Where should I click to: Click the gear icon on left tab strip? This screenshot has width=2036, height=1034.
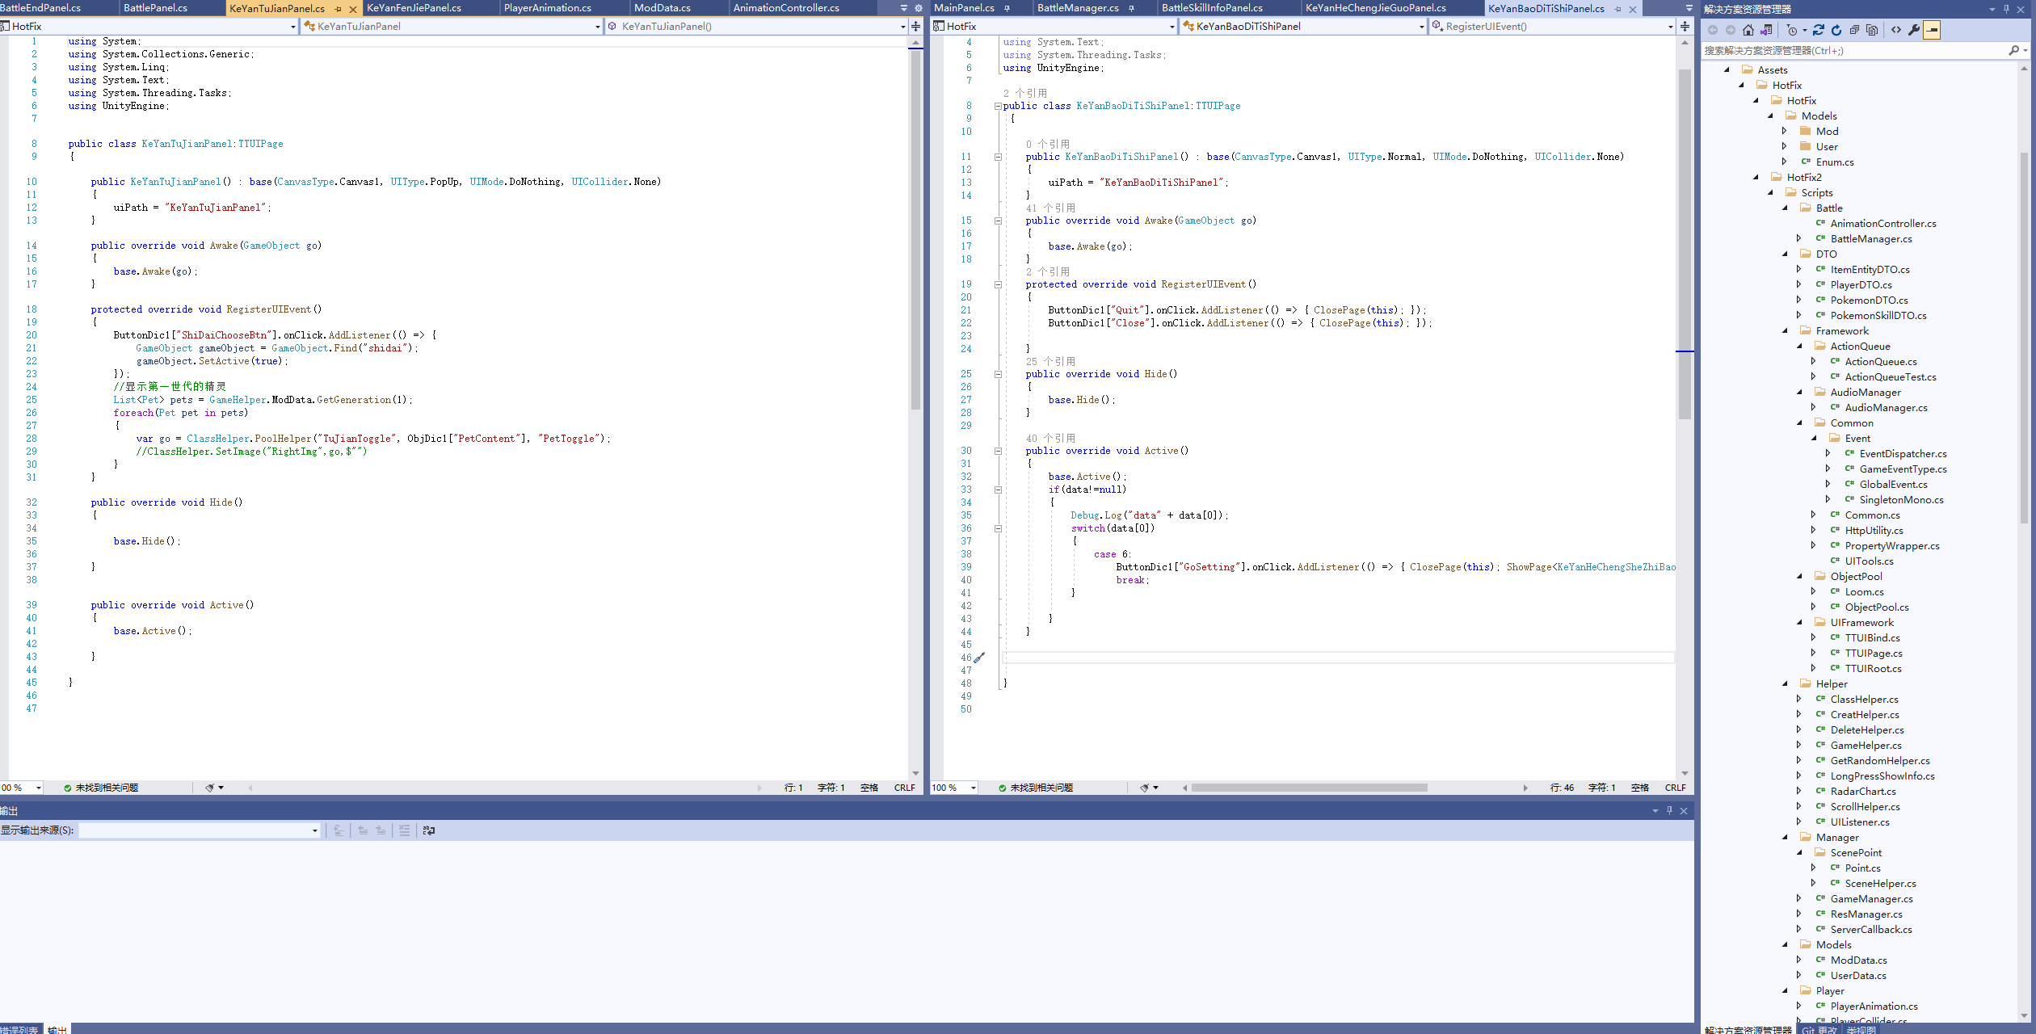(x=919, y=8)
